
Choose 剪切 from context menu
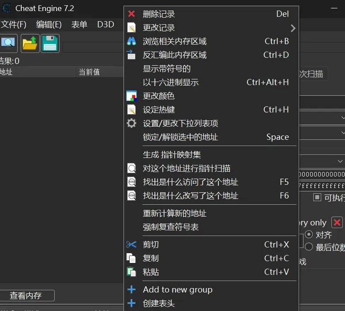coord(211,244)
